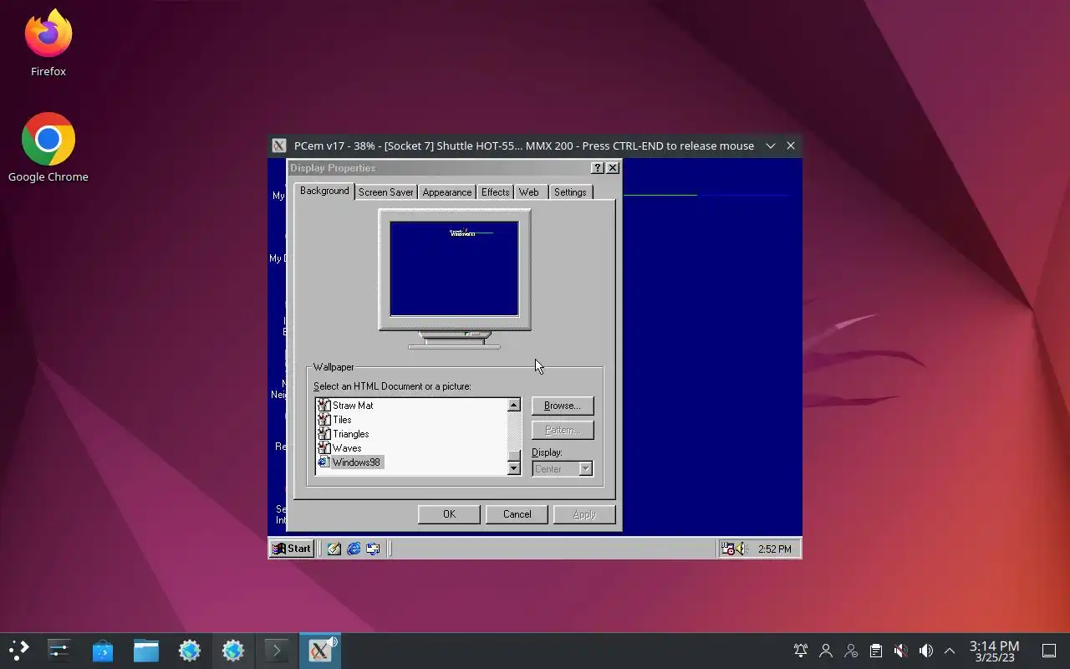This screenshot has height=669, width=1070.
Task: Select PCem task in KDE taskbar
Action: (x=320, y=651)
